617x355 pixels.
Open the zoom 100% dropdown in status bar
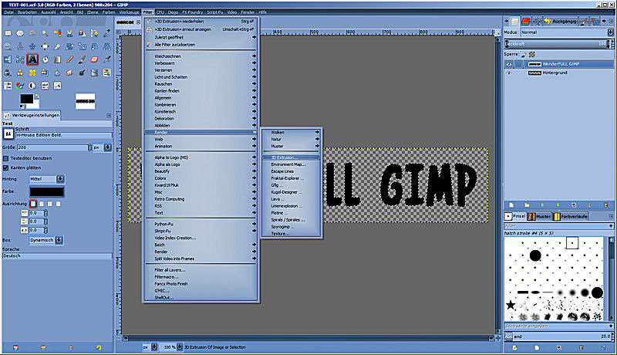coord(172,347)
